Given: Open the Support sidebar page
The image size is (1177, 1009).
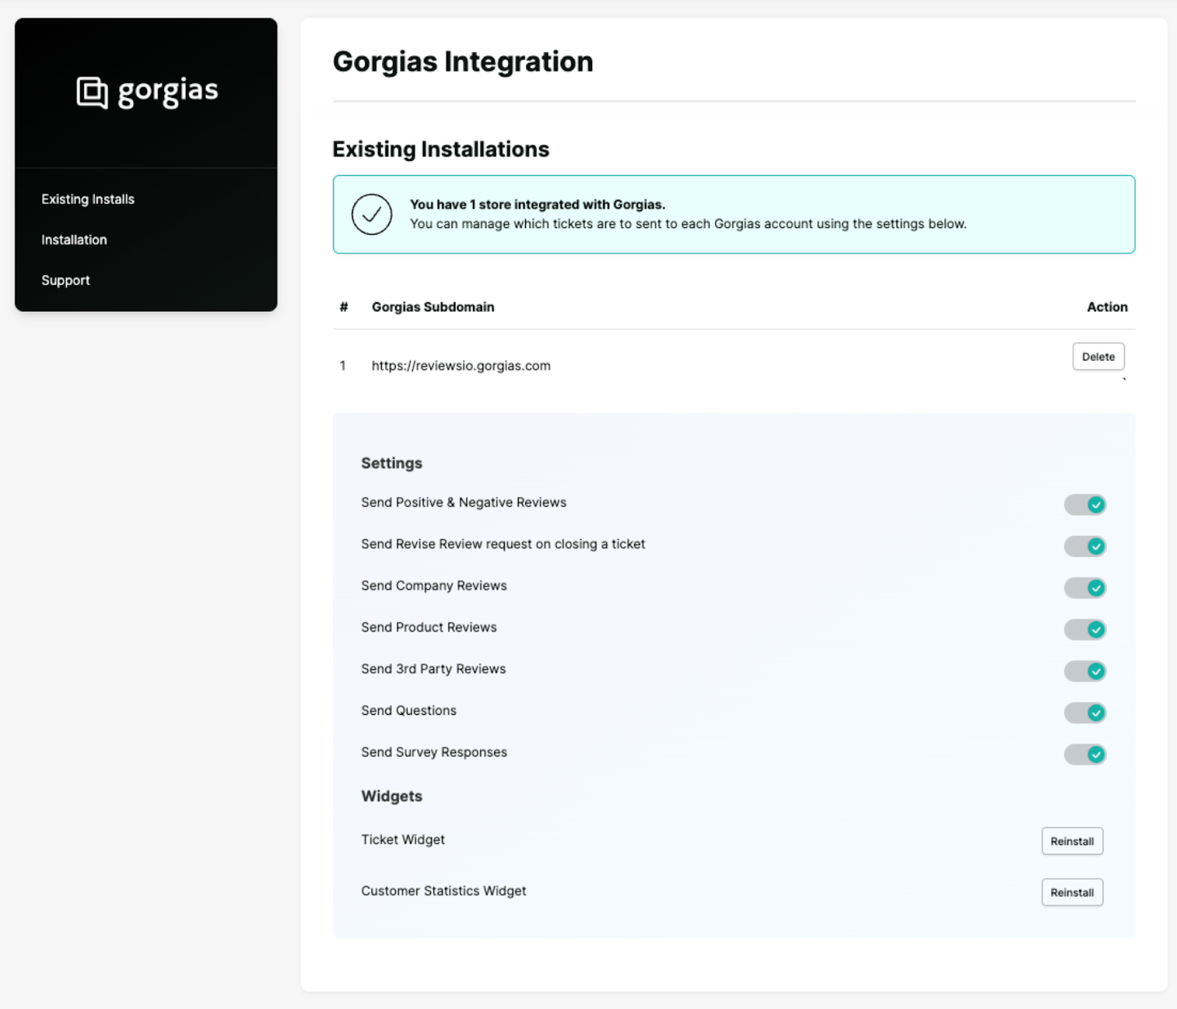Looking at the screenshot, I should click(x=65, y=280).
